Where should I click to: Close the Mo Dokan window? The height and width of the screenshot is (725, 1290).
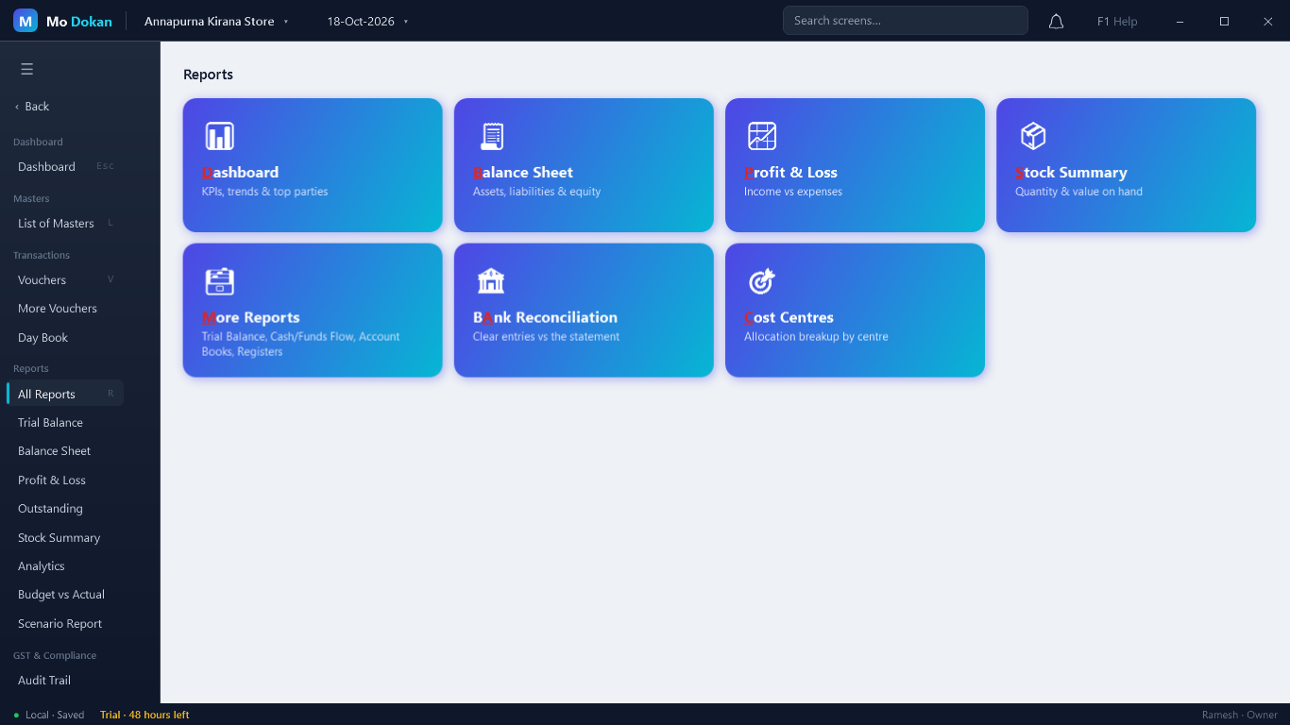(1268, 21)
